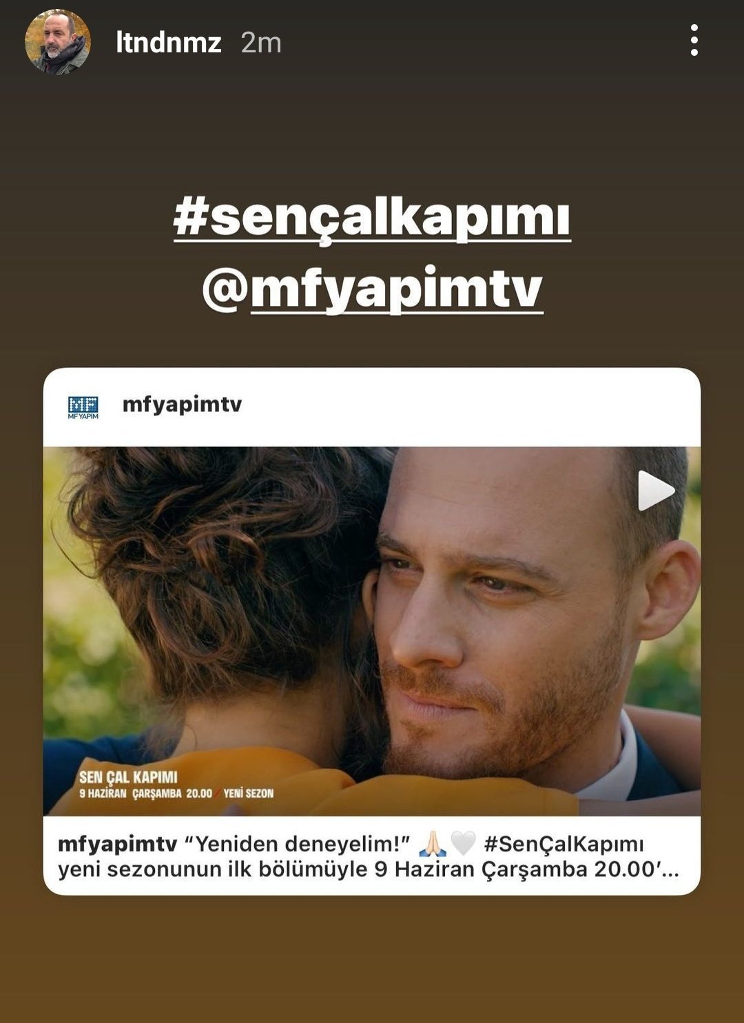The height and width of the screenshot is (1023, 744).
Task: Tap the bold mfyapimtv name in caption
Action: tap(118, 844)
